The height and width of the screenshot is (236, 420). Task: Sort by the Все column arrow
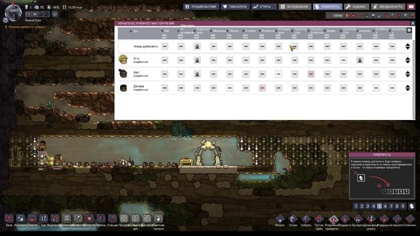pyautogui.click(x=131, y=31)
